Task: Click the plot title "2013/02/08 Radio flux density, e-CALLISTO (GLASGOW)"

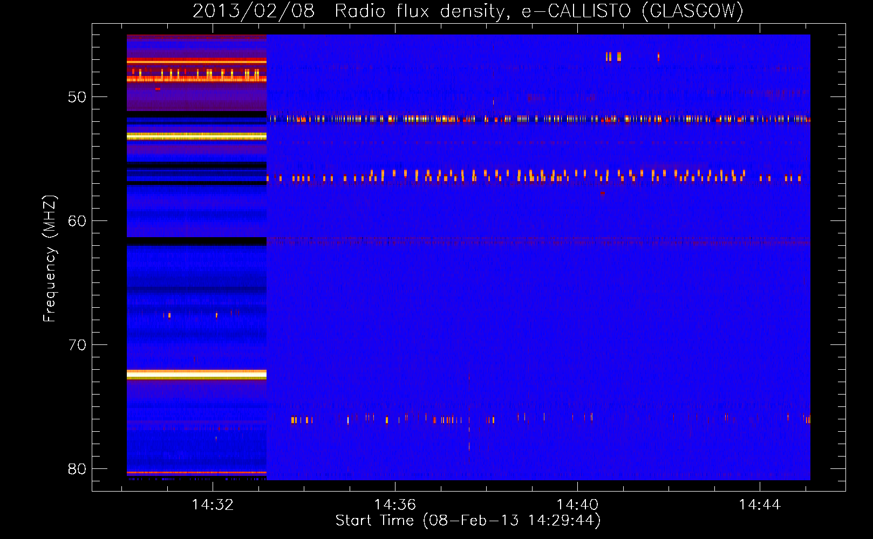Action: [468, 11]
